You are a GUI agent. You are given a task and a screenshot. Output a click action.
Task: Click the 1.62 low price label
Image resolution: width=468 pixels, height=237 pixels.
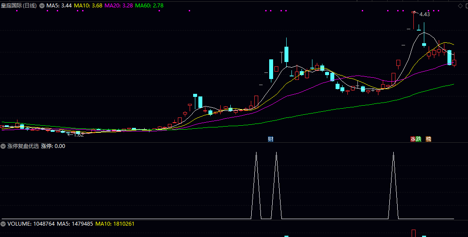(x=78, y=135)
